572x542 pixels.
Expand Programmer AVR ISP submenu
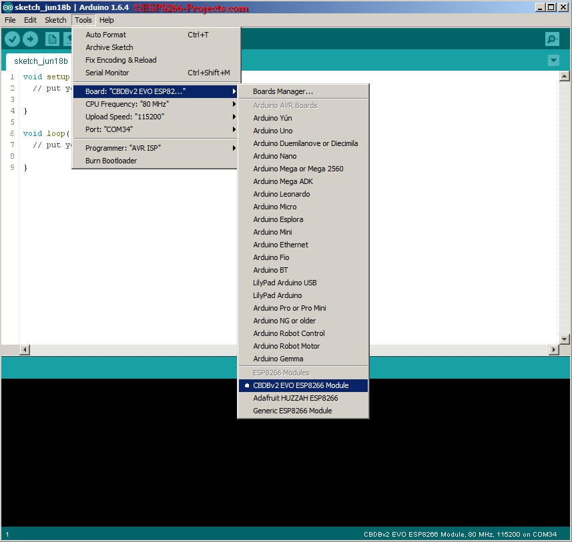coord(156,148)
